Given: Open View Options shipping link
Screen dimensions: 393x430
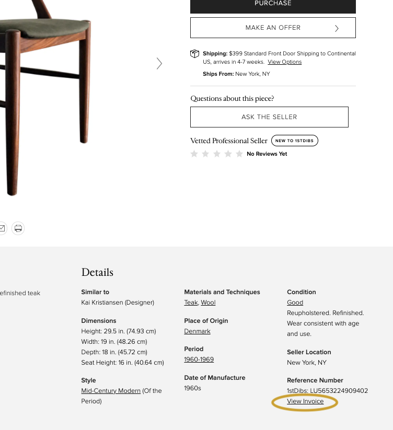Looking at the screenshot, I should coord(285,62).
